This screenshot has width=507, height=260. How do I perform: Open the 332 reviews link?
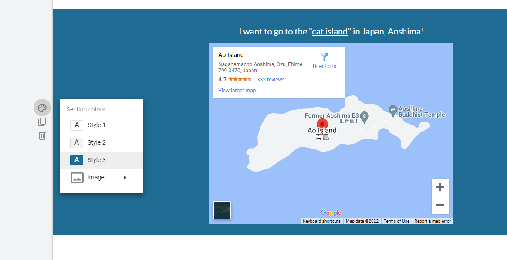pyautogui.click(x=270, y=80)
